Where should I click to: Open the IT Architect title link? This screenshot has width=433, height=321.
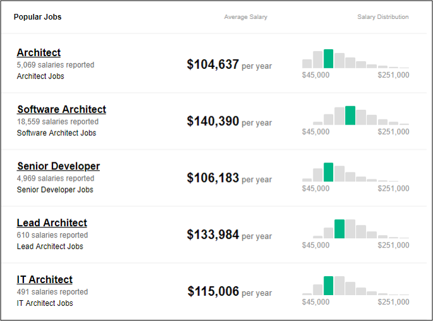(x=44, y=280)
